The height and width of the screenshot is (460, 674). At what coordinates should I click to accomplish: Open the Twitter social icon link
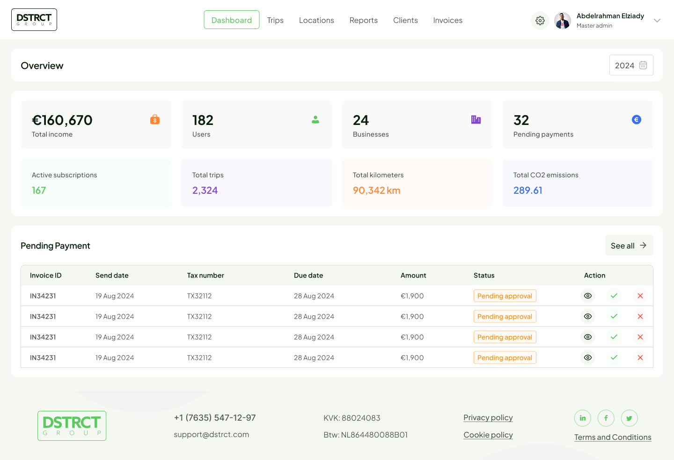(630, 418)
